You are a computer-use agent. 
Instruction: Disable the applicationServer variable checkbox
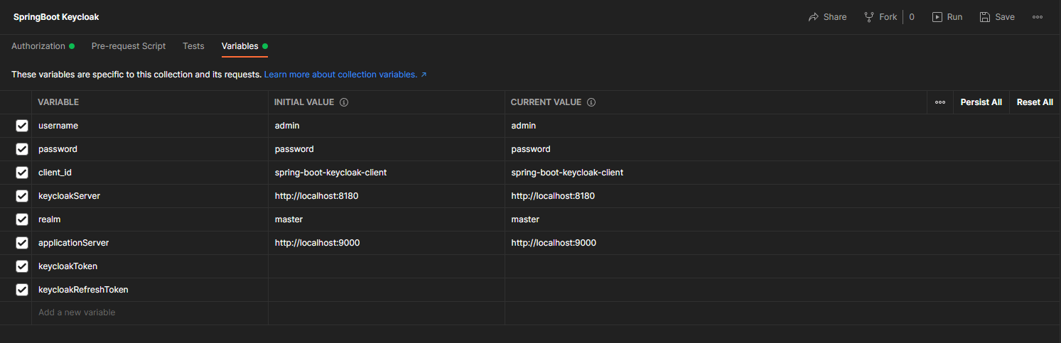click(x=22, y=243)
